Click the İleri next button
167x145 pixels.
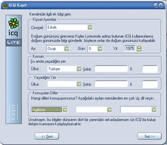coord(149,136)
